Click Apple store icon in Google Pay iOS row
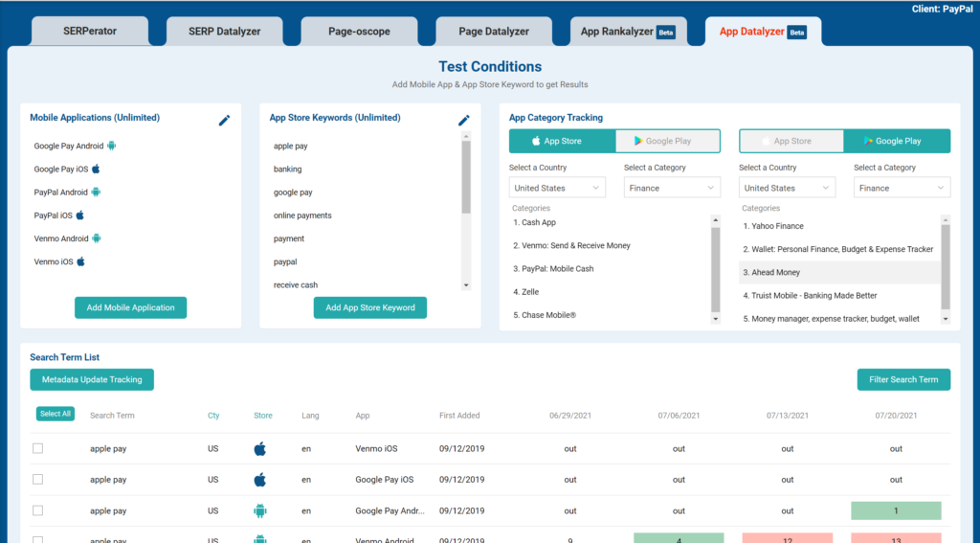 point(260,480)
